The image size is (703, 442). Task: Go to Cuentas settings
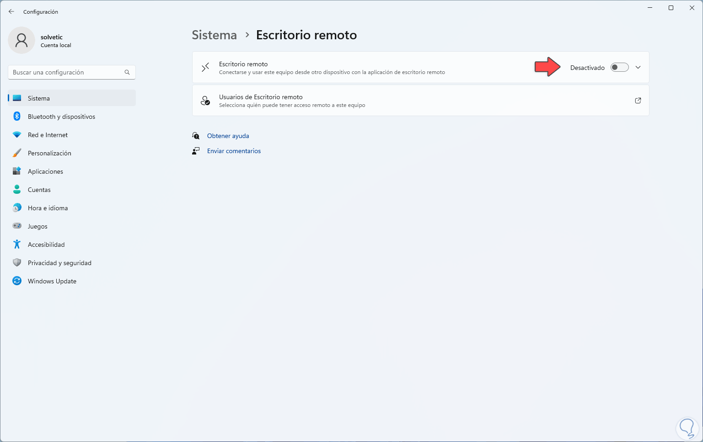point(39,190)
